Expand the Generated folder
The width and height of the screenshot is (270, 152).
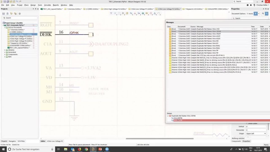(x=5, y=52)
